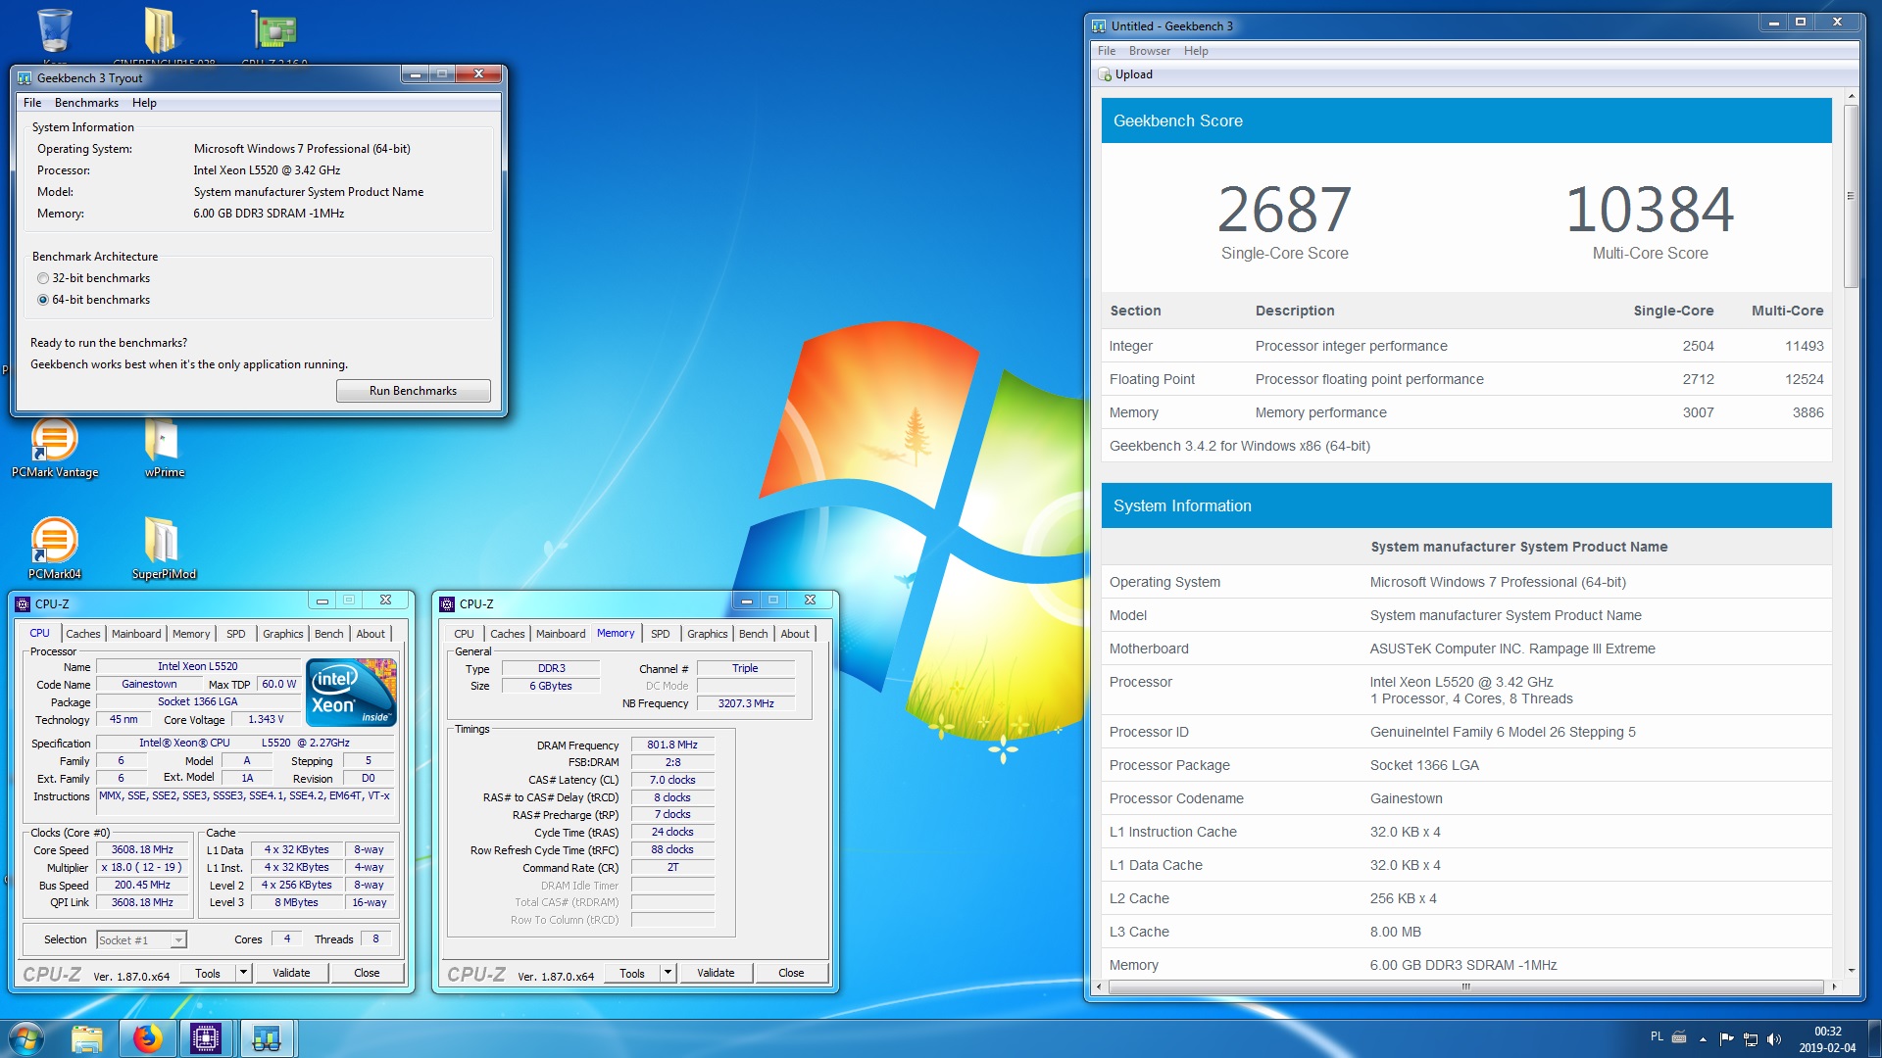The image size is (1882, 1058).
Task: Click the Memory CPU-Z window title icon
Action: [447, 604]
